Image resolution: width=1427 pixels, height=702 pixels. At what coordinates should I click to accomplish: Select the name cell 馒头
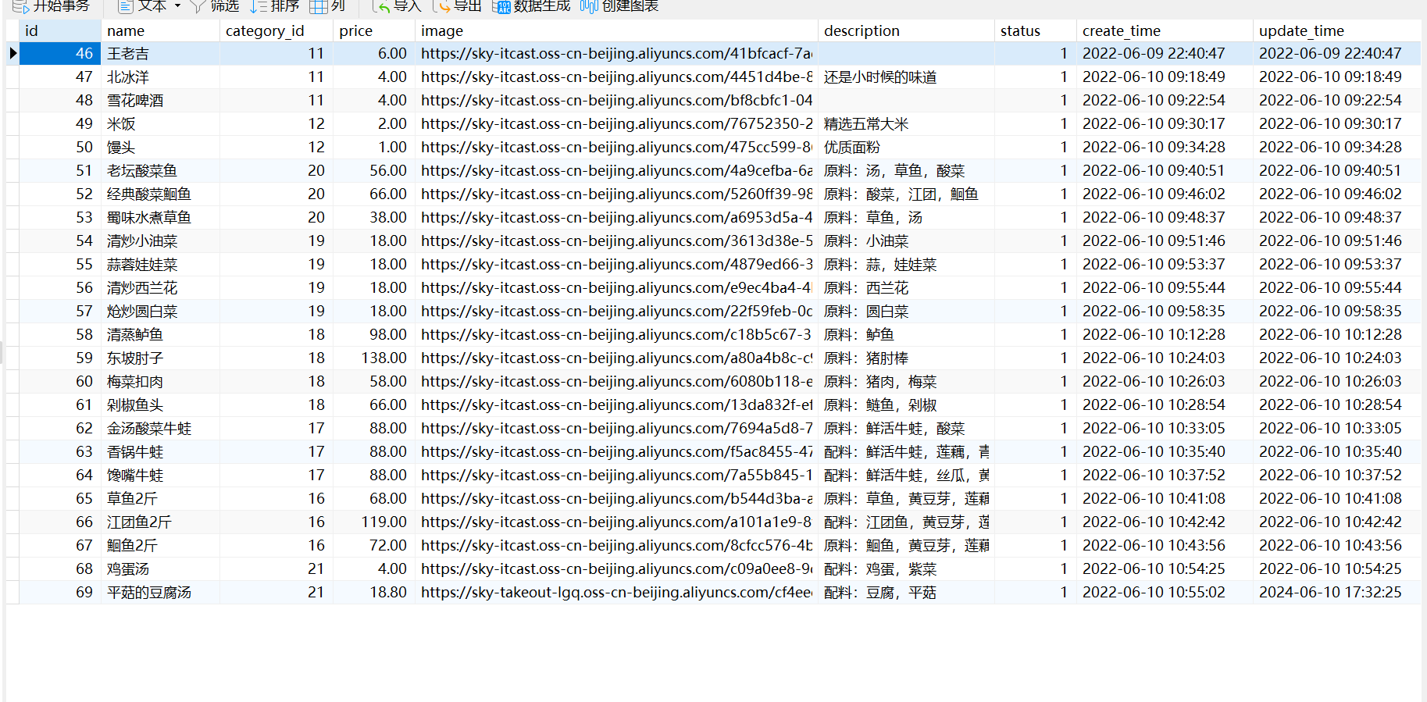[160, 147]
